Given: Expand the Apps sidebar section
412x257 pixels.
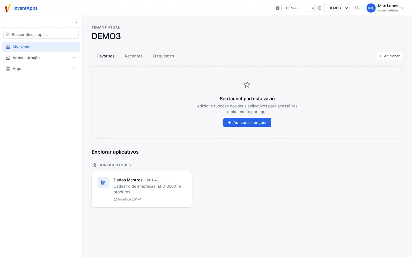Looking at the screenshot, I should 74,69.
